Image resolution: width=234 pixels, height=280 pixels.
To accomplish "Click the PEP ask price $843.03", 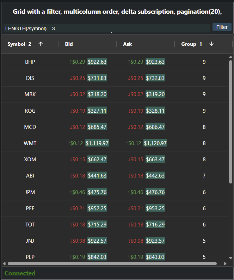I will (x=155, y=257).
